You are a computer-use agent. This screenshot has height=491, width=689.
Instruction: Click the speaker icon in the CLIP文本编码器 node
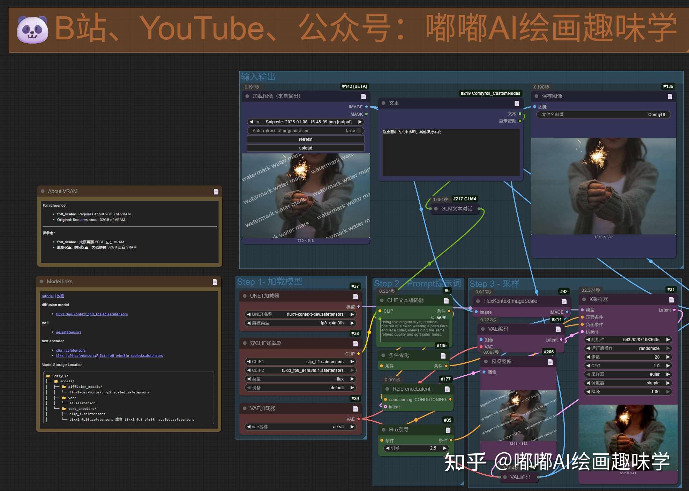tap(444, 317)
